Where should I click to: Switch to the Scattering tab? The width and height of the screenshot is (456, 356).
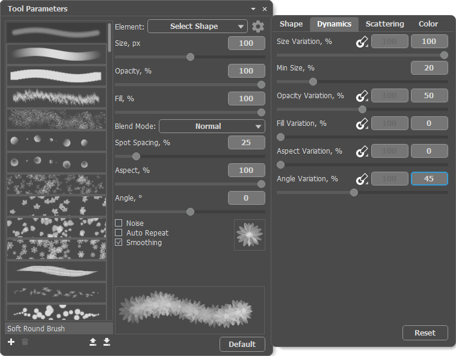384,24
